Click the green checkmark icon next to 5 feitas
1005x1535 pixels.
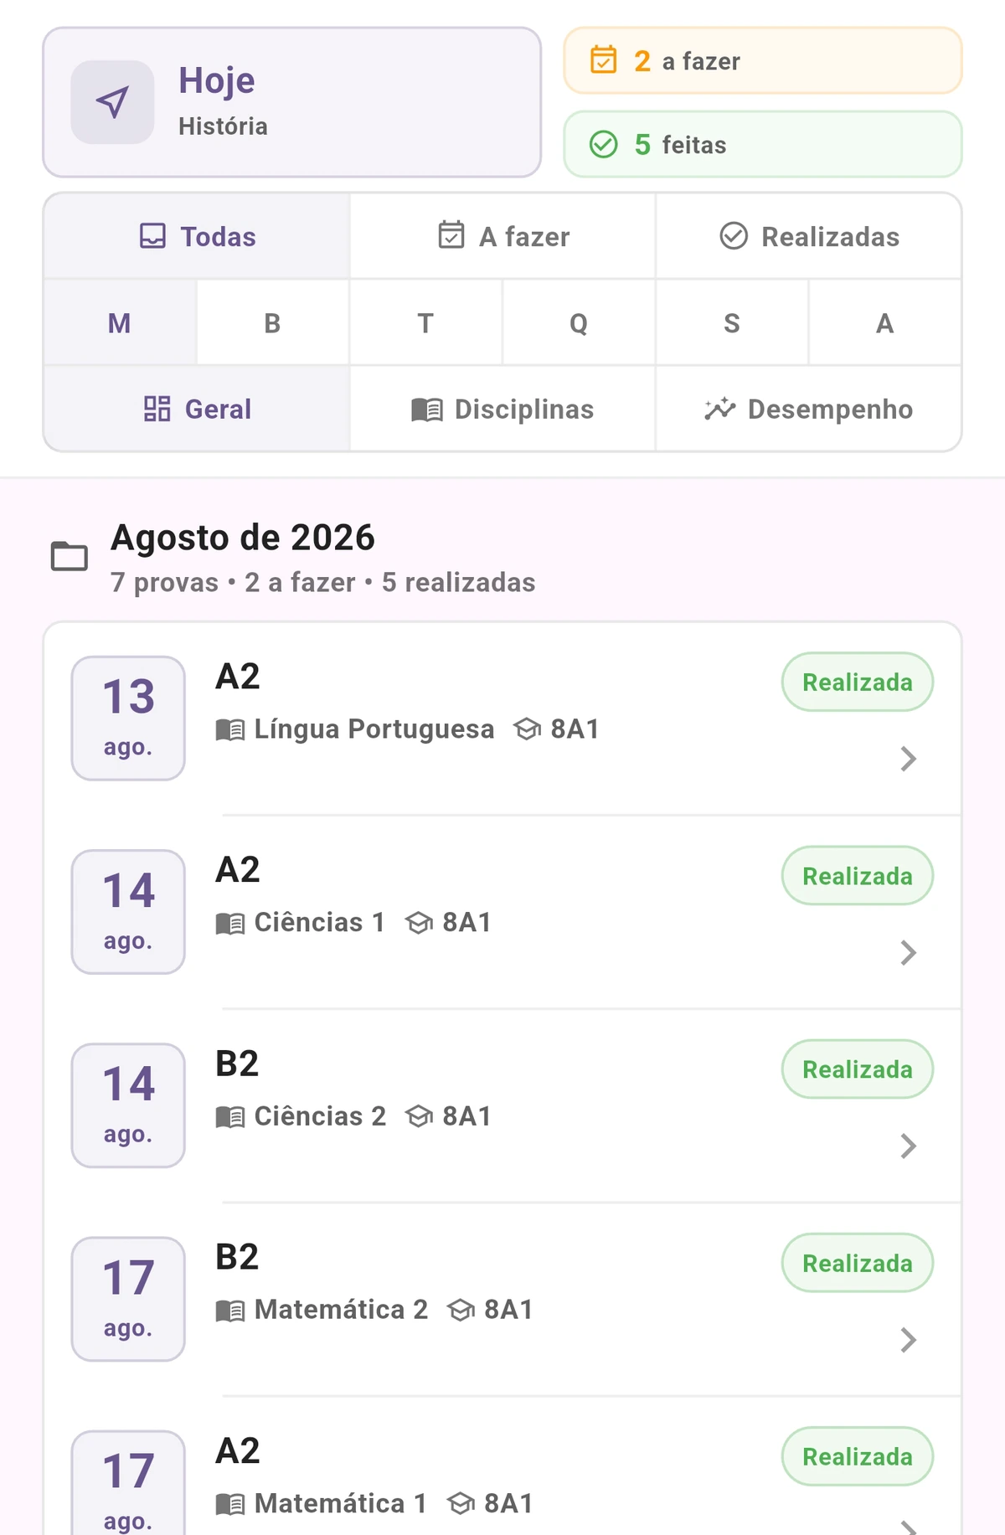tap(604, 144)
